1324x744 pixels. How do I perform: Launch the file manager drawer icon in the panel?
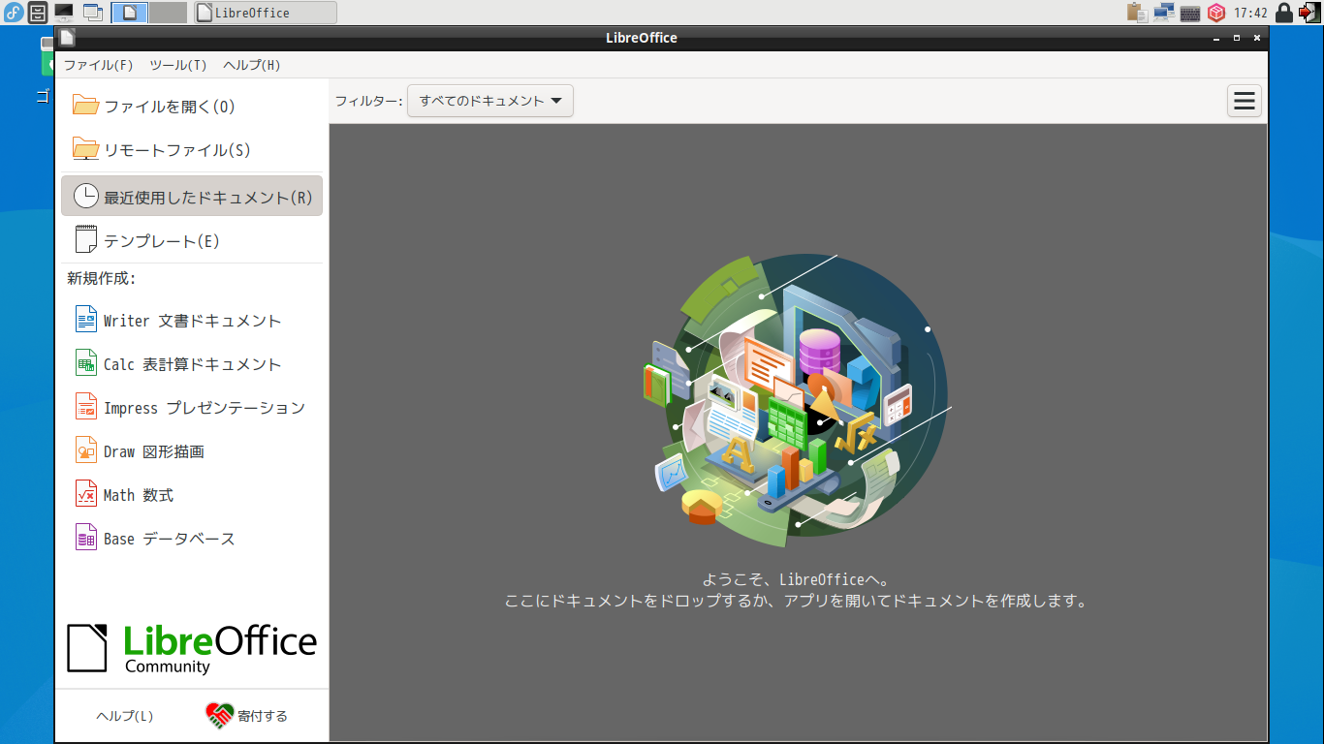(x=38, y=13)
